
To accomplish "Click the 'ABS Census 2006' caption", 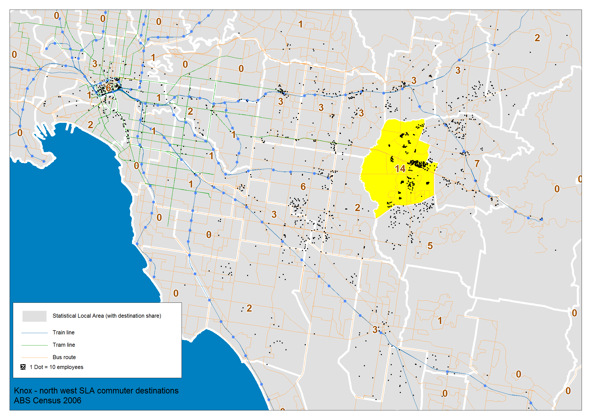I will pyautogui.click(x=47, y=401).
